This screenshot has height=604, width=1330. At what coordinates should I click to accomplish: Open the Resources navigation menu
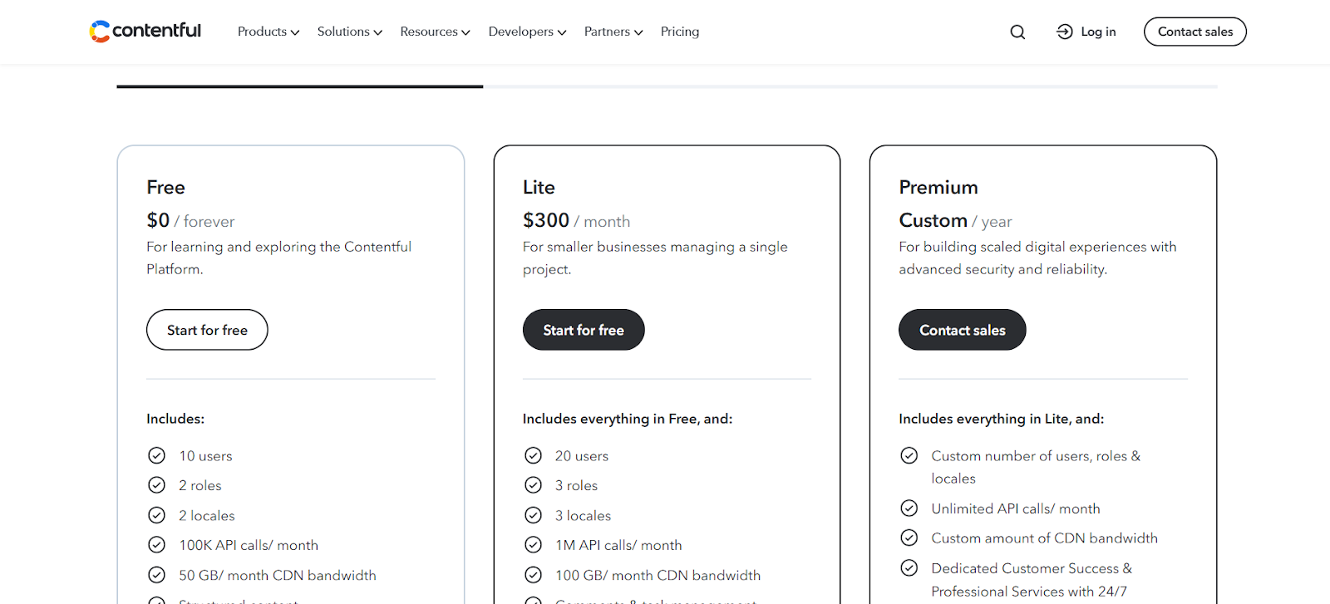[436, 32]
